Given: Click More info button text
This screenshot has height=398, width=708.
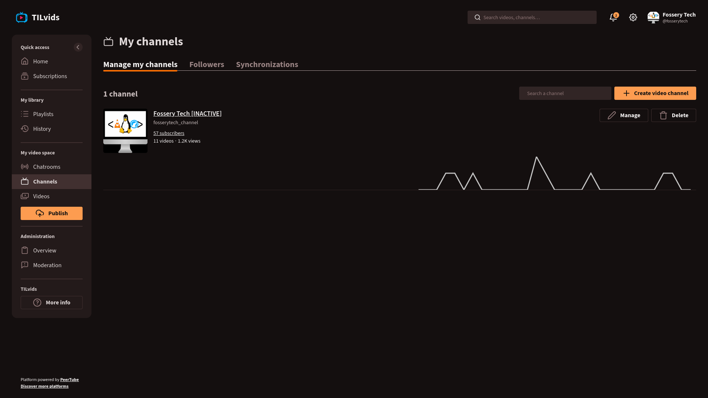Looking at the screenshot, I should tap(58, 303).
